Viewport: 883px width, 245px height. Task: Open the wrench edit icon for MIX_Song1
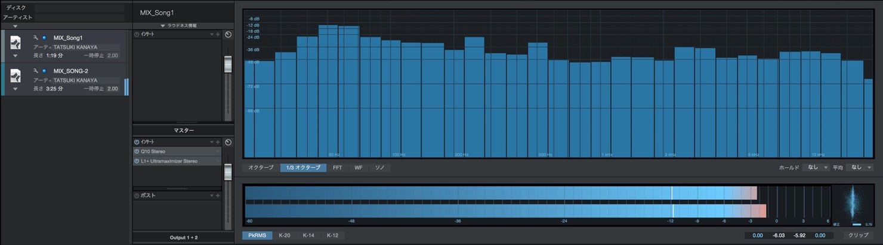pyautogui.click(x=36, y=37)
